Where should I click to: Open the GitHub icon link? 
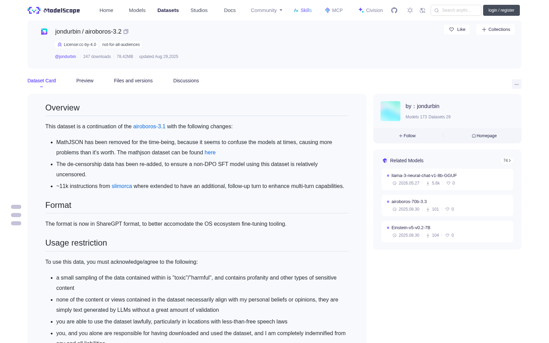pos(394,10)
